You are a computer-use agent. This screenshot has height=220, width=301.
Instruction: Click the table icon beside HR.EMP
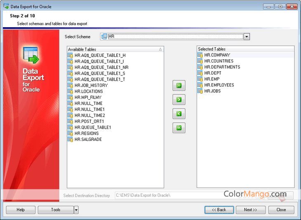click(200, 79)
